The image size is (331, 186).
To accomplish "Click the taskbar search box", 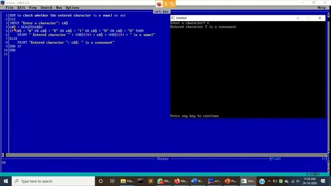I will pyautogui.click(x=53, y=181).
